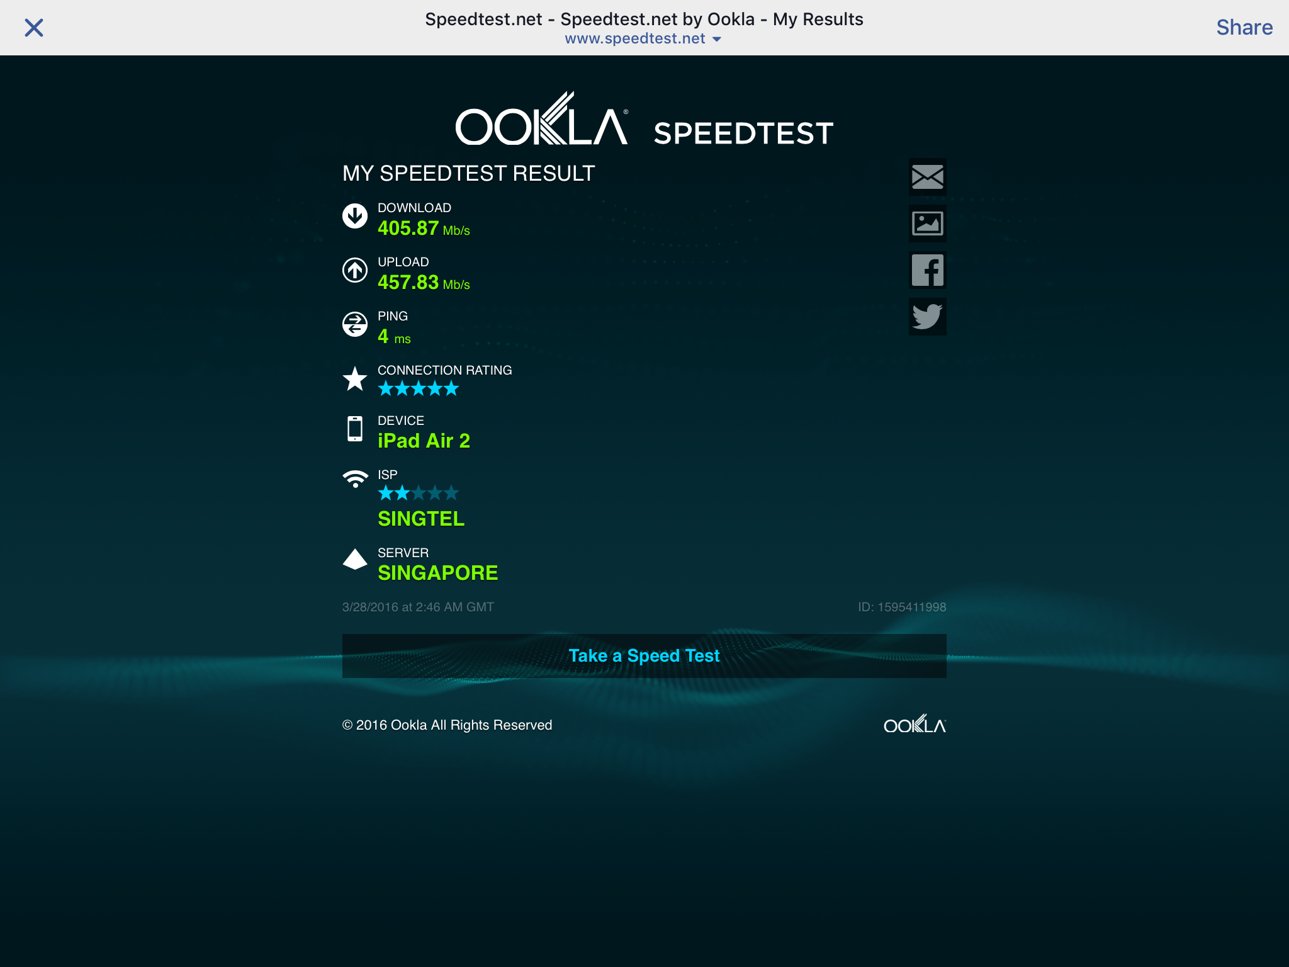
Task: Share result via email envelope icon
Action: point(928,177)
